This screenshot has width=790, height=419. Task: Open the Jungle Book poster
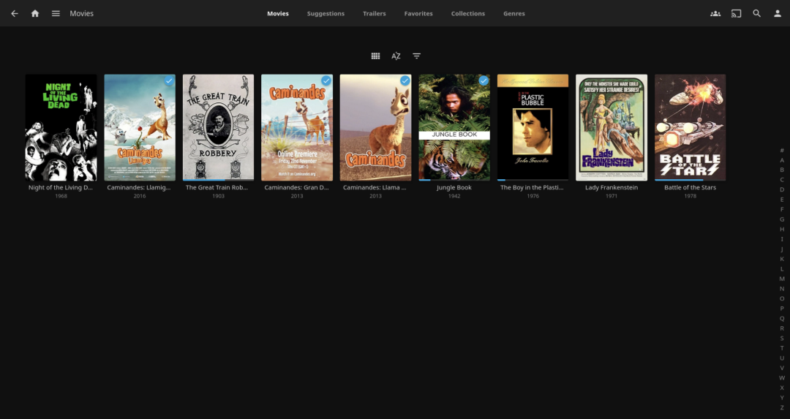click(x=454, y=127)
